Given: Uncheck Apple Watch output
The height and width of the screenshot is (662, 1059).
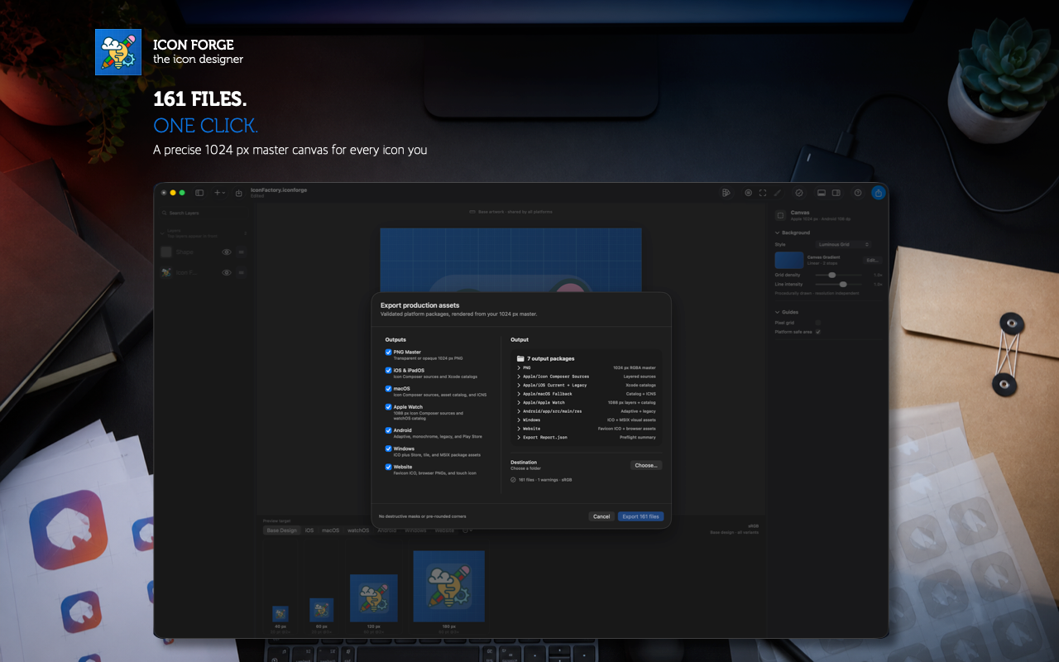Looking at the screenshot, I should point(388,406).
